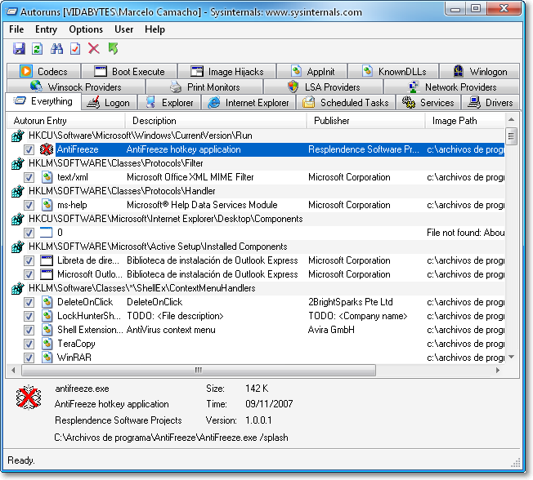Uncheck the Libreta de dire... checkbox
Screen dimensions: 533x480
[29, 260]
